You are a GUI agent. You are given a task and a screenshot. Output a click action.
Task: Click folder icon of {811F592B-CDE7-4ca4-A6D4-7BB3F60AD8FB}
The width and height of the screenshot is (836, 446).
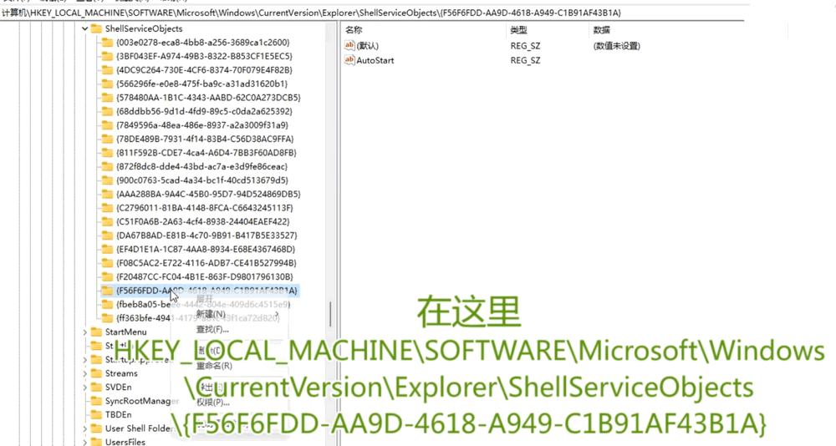pyautogui.click(x=107, y=153)
